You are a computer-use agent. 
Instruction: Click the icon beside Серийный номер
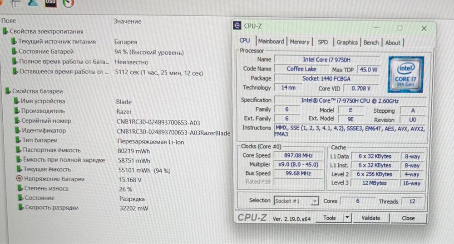[x=17, y=121]
